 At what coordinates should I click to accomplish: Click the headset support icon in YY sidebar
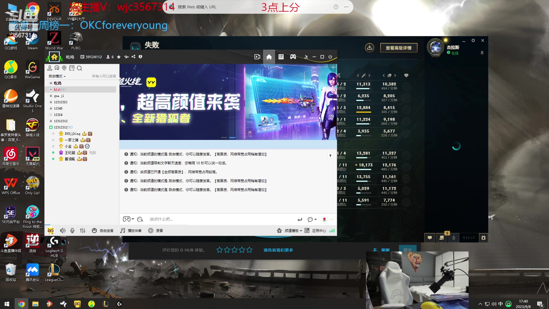tap(57, 68)
